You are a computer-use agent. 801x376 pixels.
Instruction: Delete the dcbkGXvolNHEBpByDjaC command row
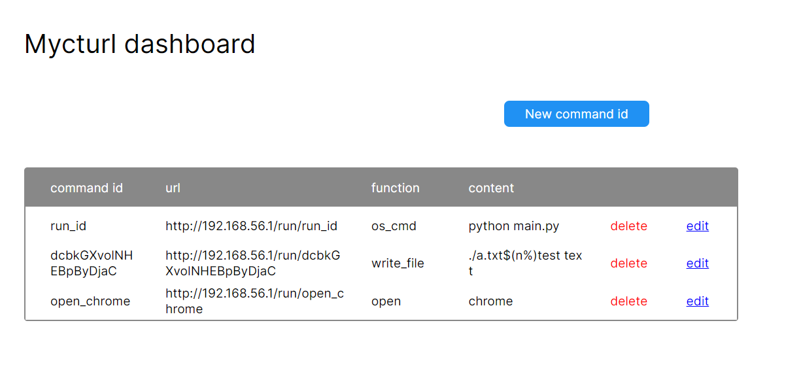tap(628, 264)
